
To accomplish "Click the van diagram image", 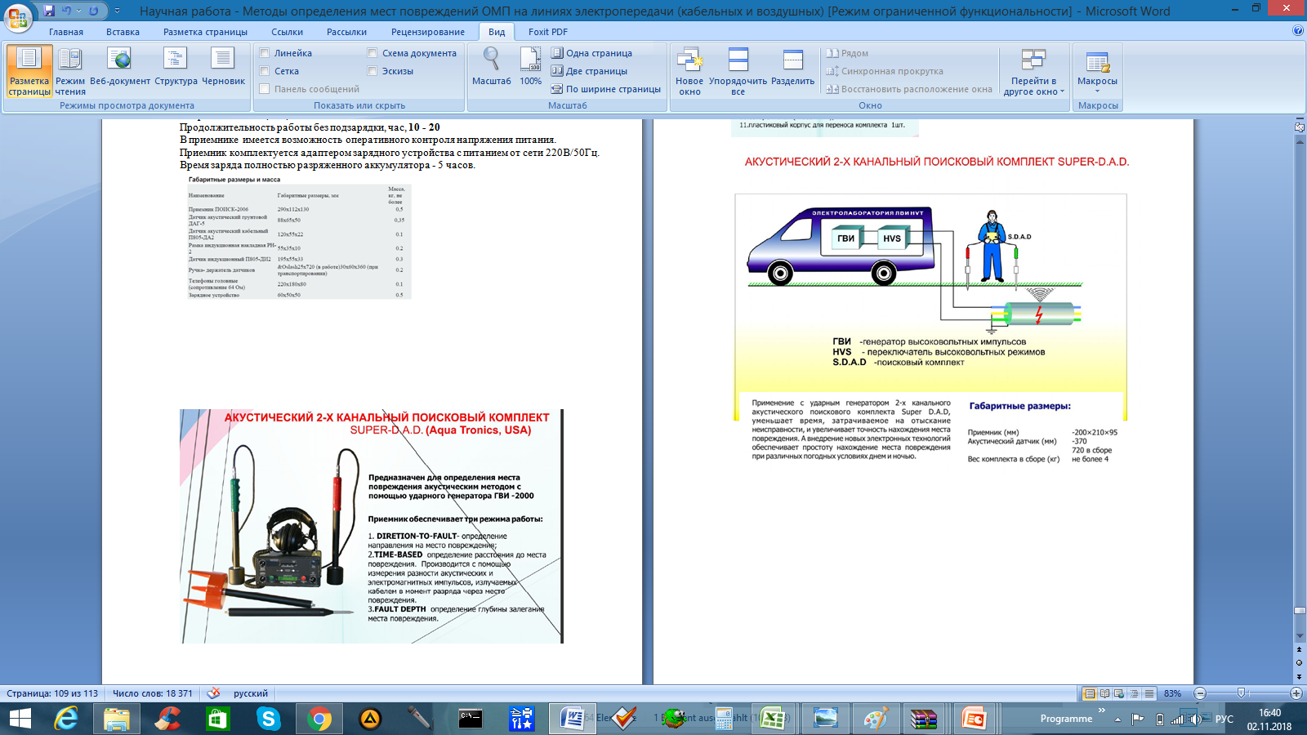I will coord(930,307).
